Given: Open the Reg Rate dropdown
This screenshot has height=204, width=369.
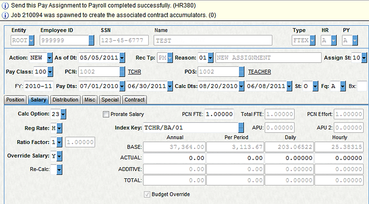Looking at the screenshot, I should 59,127.
